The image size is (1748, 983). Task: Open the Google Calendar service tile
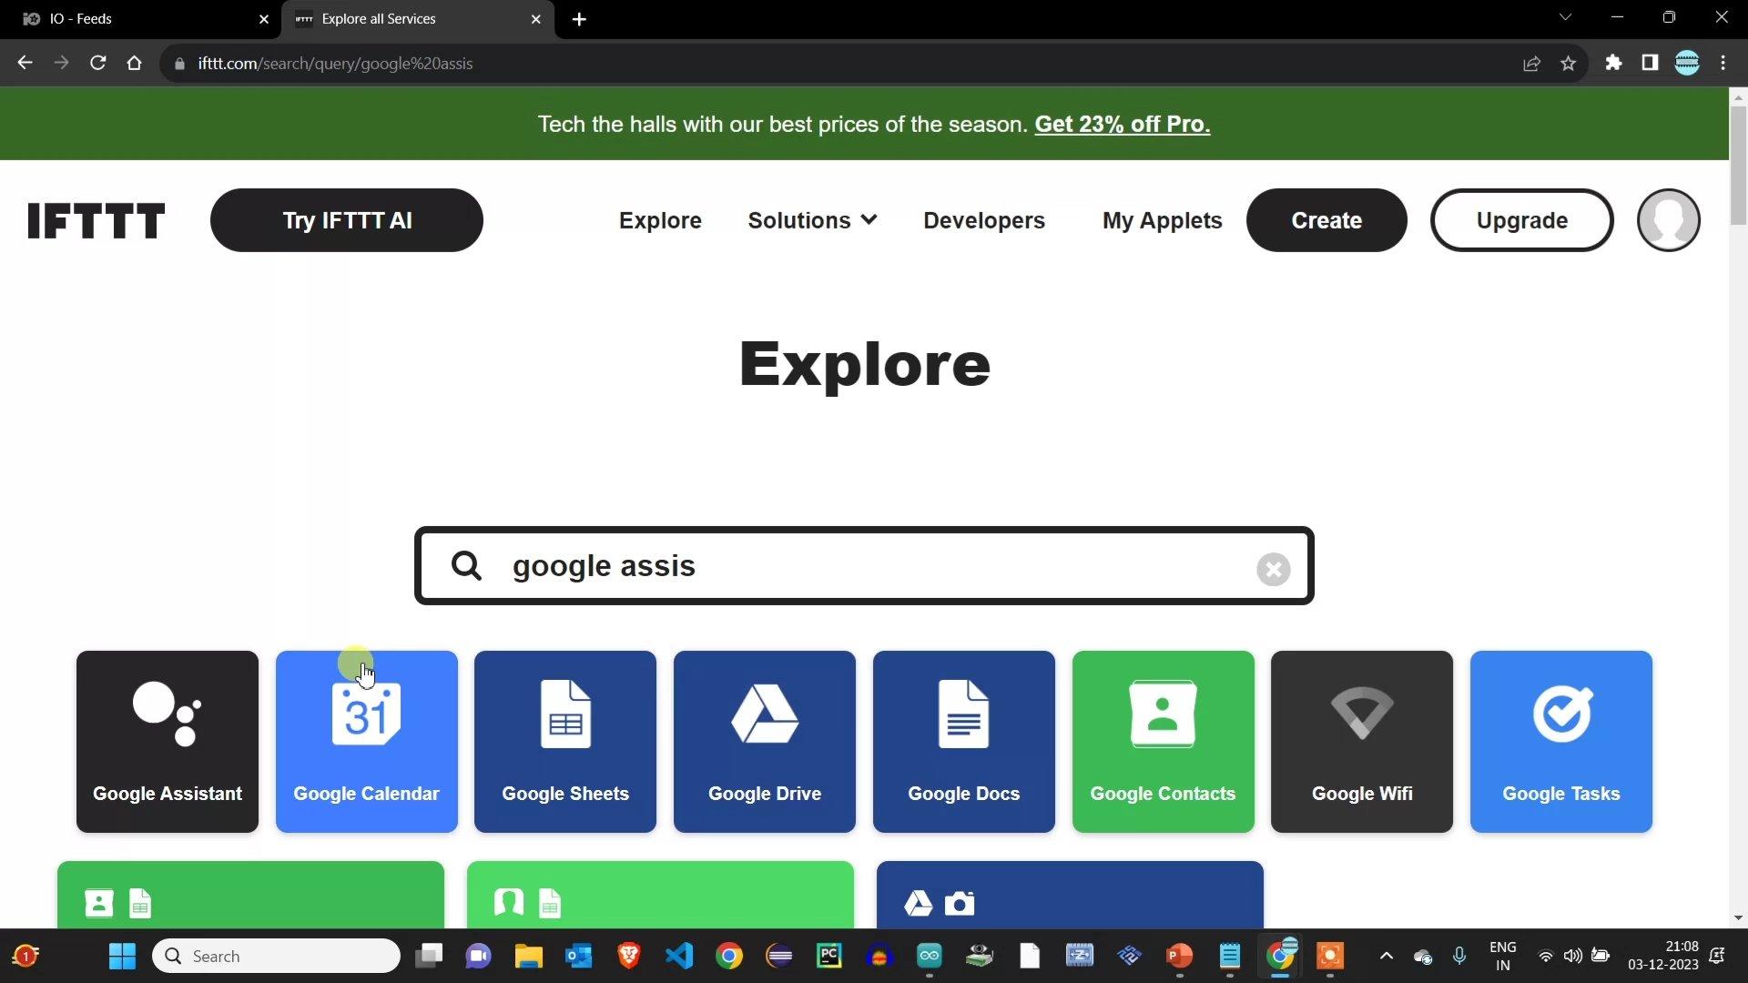click(x=367, y=741)
